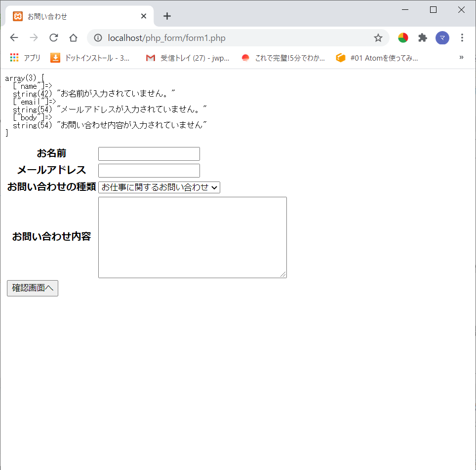Bookmark this page with the star icon
This screenshot has width=476, height=470.
(x=378, y=38)
